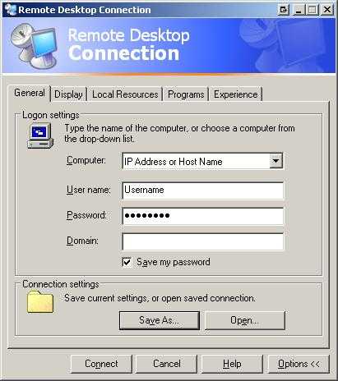Switch to the Display tab

click(x=68, y=94)
